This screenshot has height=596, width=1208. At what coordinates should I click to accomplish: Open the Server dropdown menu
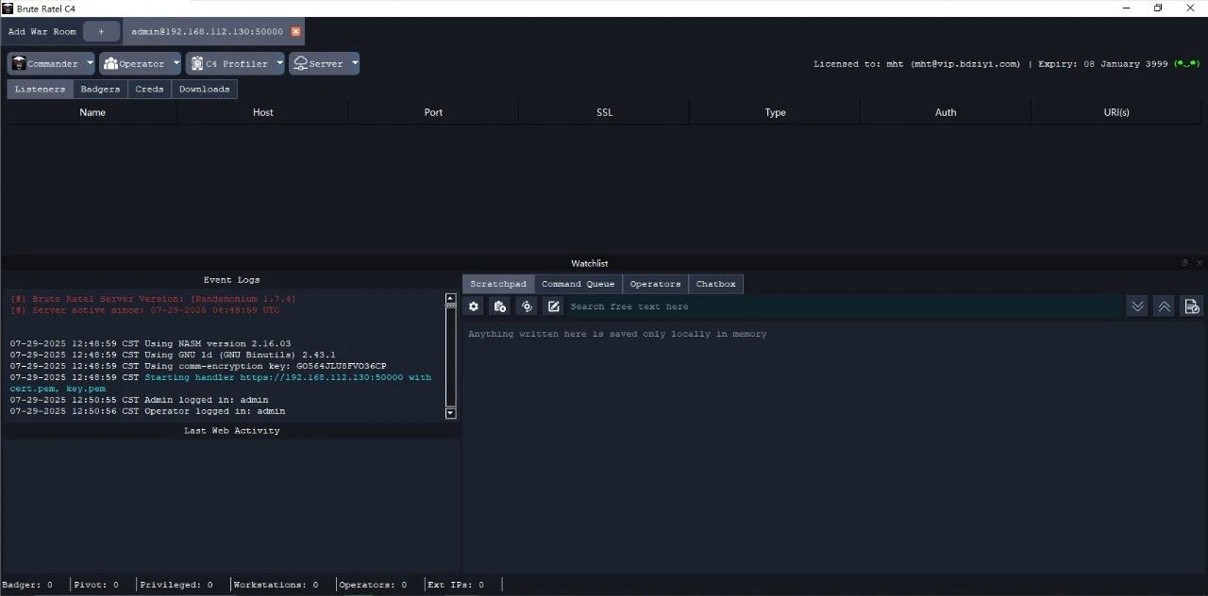(x=324, y=63)
